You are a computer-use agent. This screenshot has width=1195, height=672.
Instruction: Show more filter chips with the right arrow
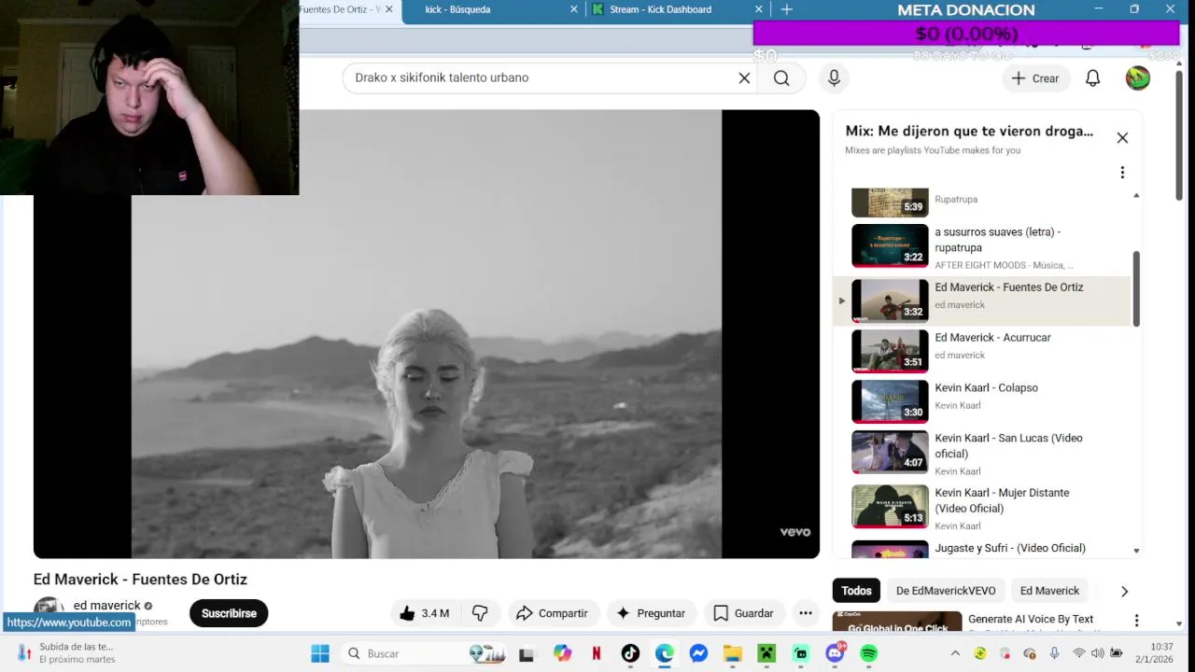1124,591
